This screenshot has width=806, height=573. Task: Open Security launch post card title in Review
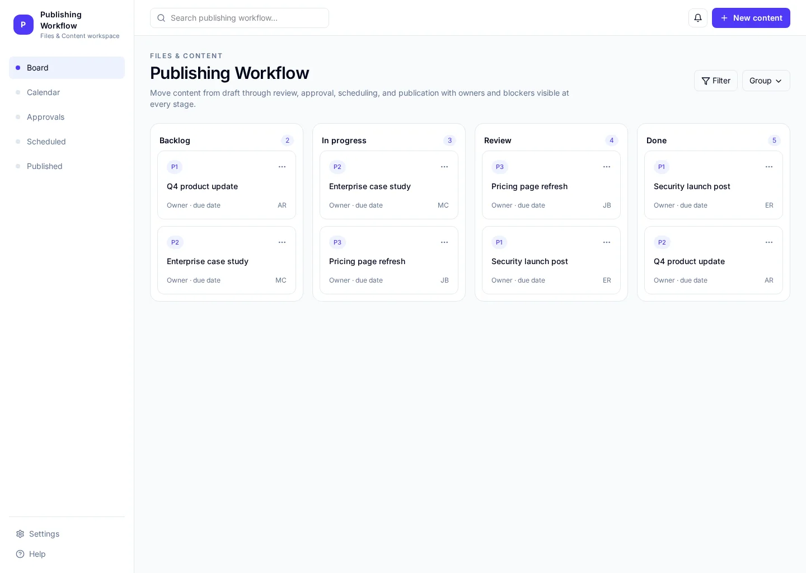(529, 261)
